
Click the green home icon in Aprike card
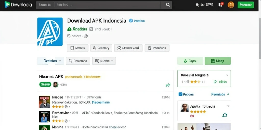click(225, 115)
